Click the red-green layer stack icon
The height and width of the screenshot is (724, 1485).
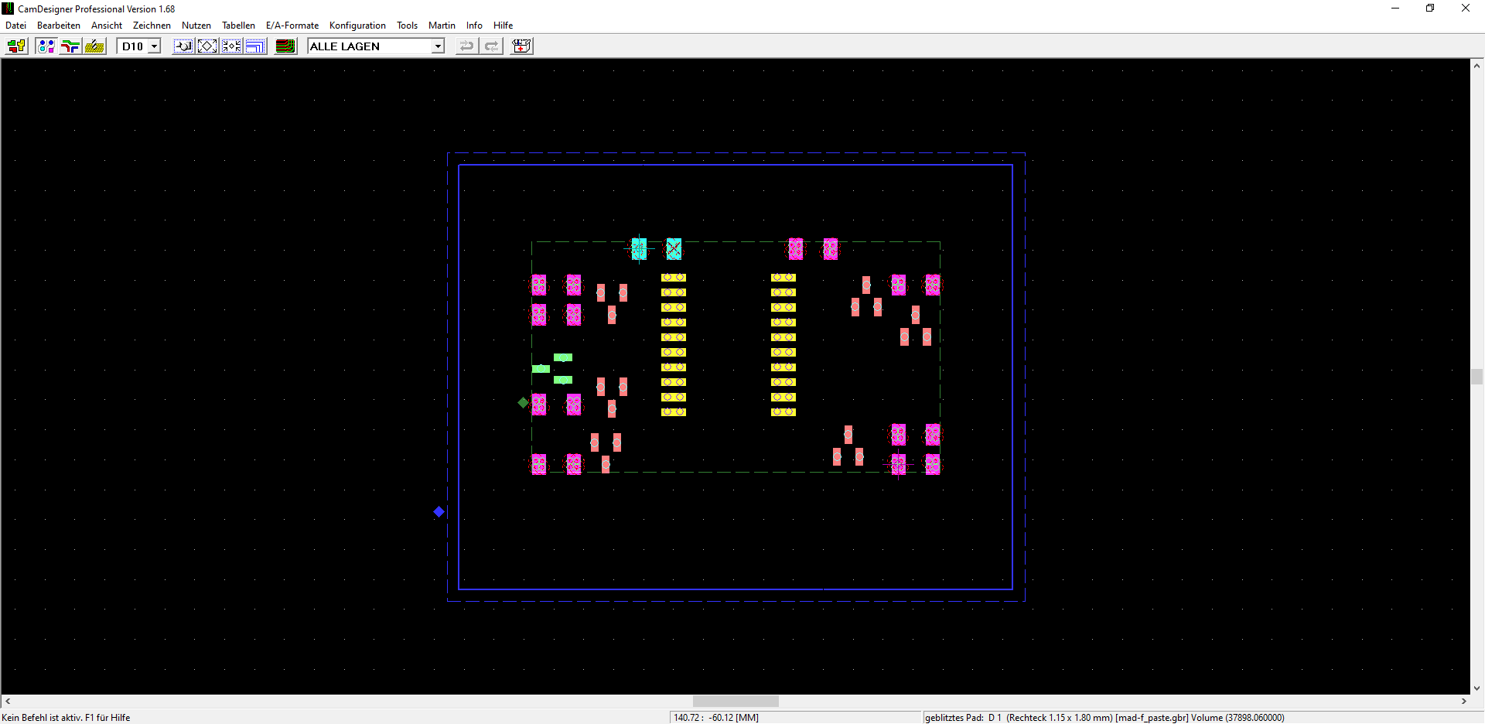click(x=285, y=46)
